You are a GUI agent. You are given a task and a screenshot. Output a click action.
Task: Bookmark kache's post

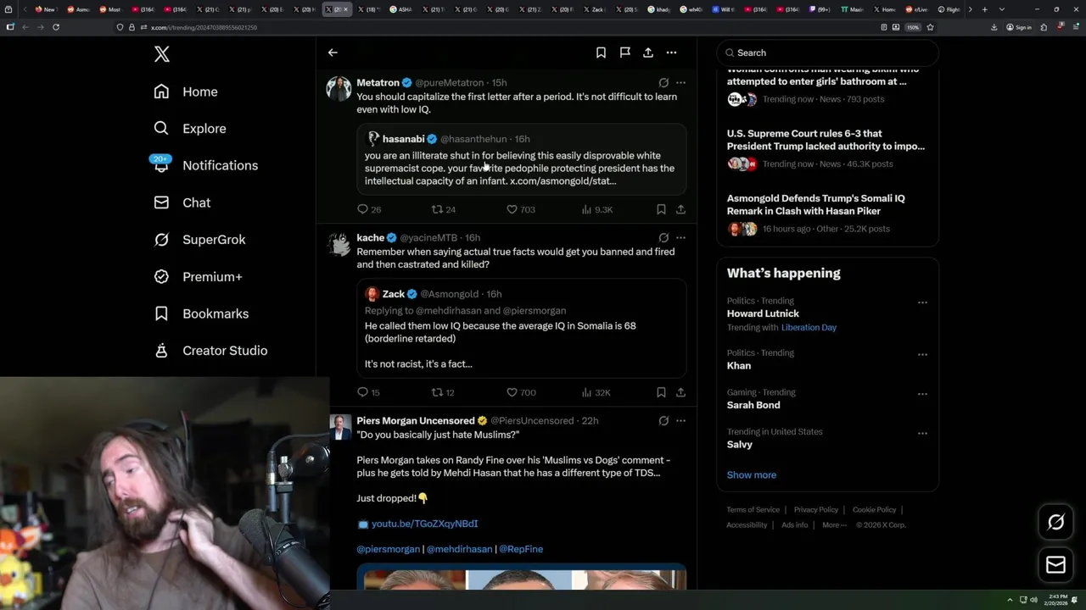tap(661, 392)
